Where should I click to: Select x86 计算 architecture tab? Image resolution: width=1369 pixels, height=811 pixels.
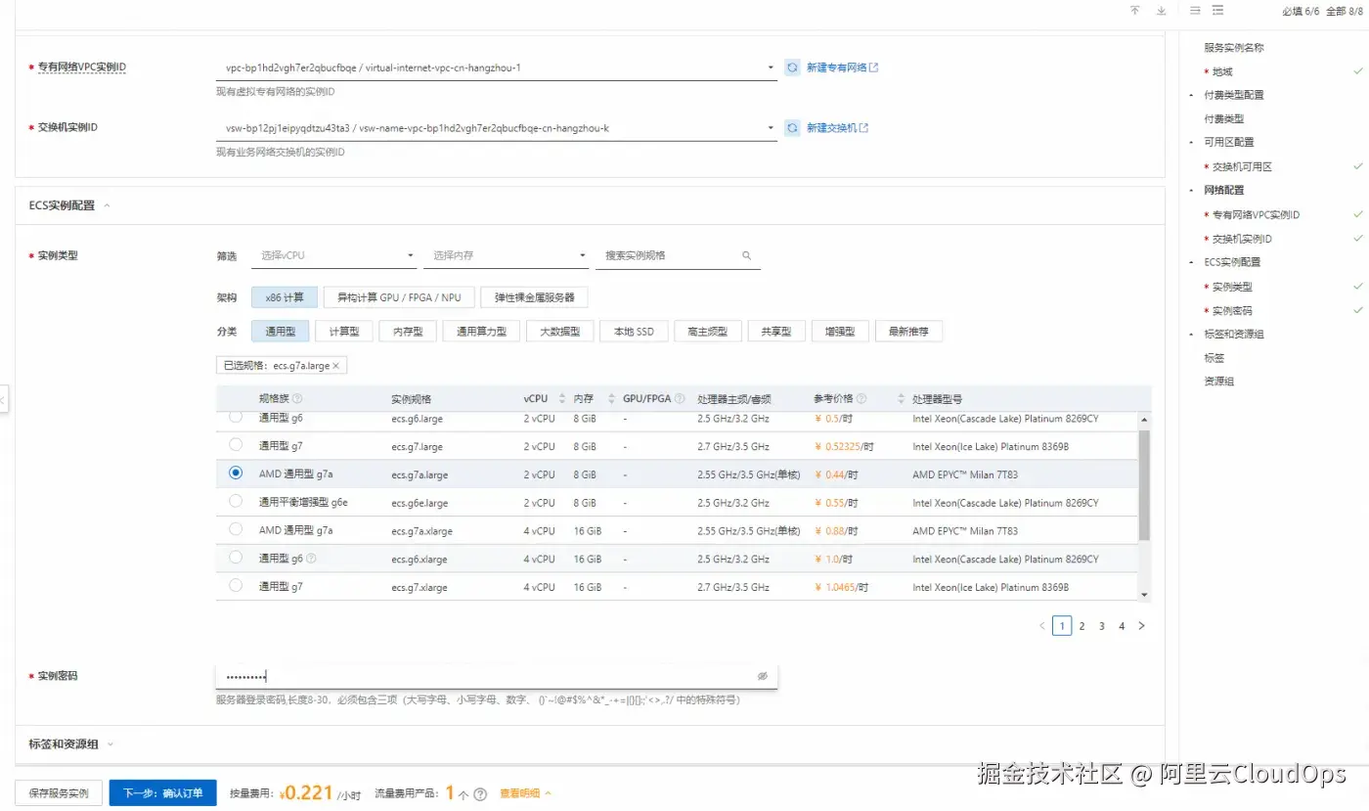(285, 297)
